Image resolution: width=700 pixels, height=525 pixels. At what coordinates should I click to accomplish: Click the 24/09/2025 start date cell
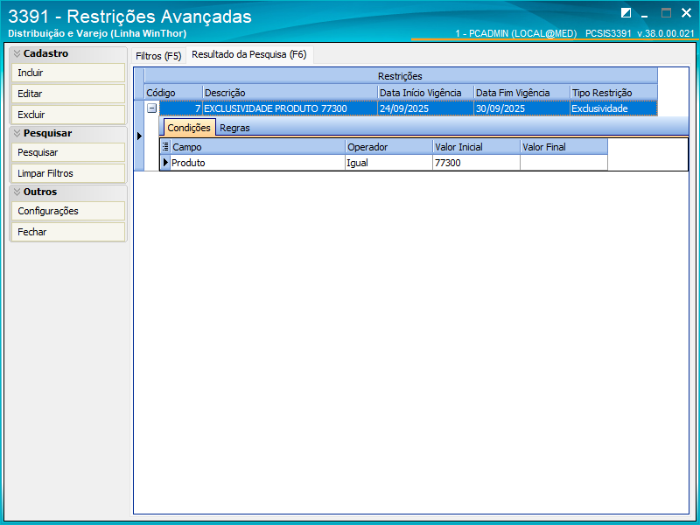[x=426, y=108]
